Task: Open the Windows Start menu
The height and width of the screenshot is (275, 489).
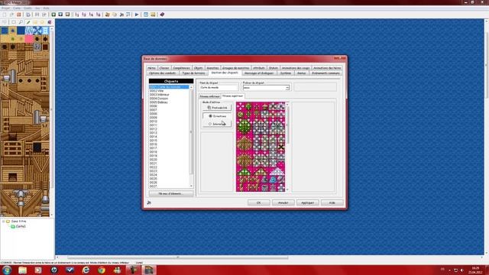Action: tap(7, 270)
